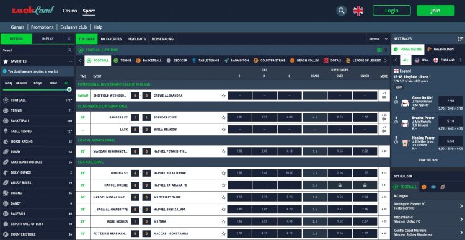
Task: Switch to grid layout view icon
Action: [x=379, y=50]
